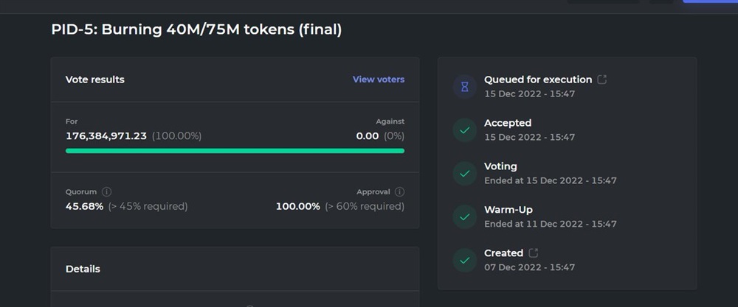
Task: Click the checkmark icon beside Voting
Action: (x=464, y=174)
